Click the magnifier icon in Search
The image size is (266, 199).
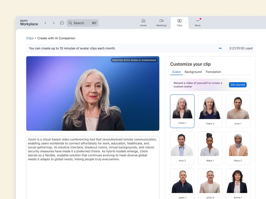[x=70, y=23]
